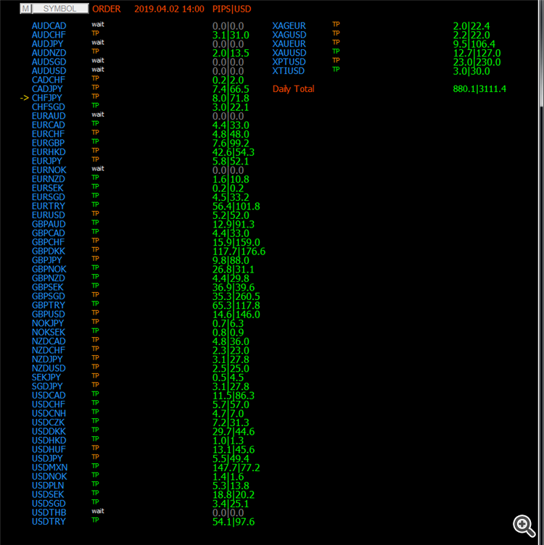544x545 pixels.
Task: Select the EURAUD symbol
Action: click(49, 116)
